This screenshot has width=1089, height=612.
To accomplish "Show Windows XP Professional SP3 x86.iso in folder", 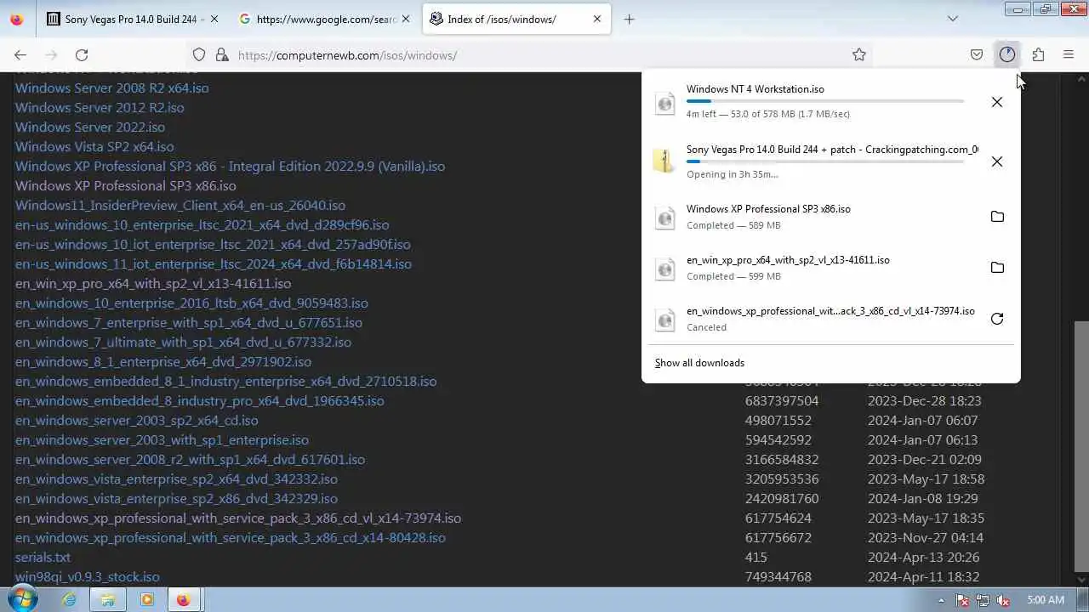I will click(997, 217).
